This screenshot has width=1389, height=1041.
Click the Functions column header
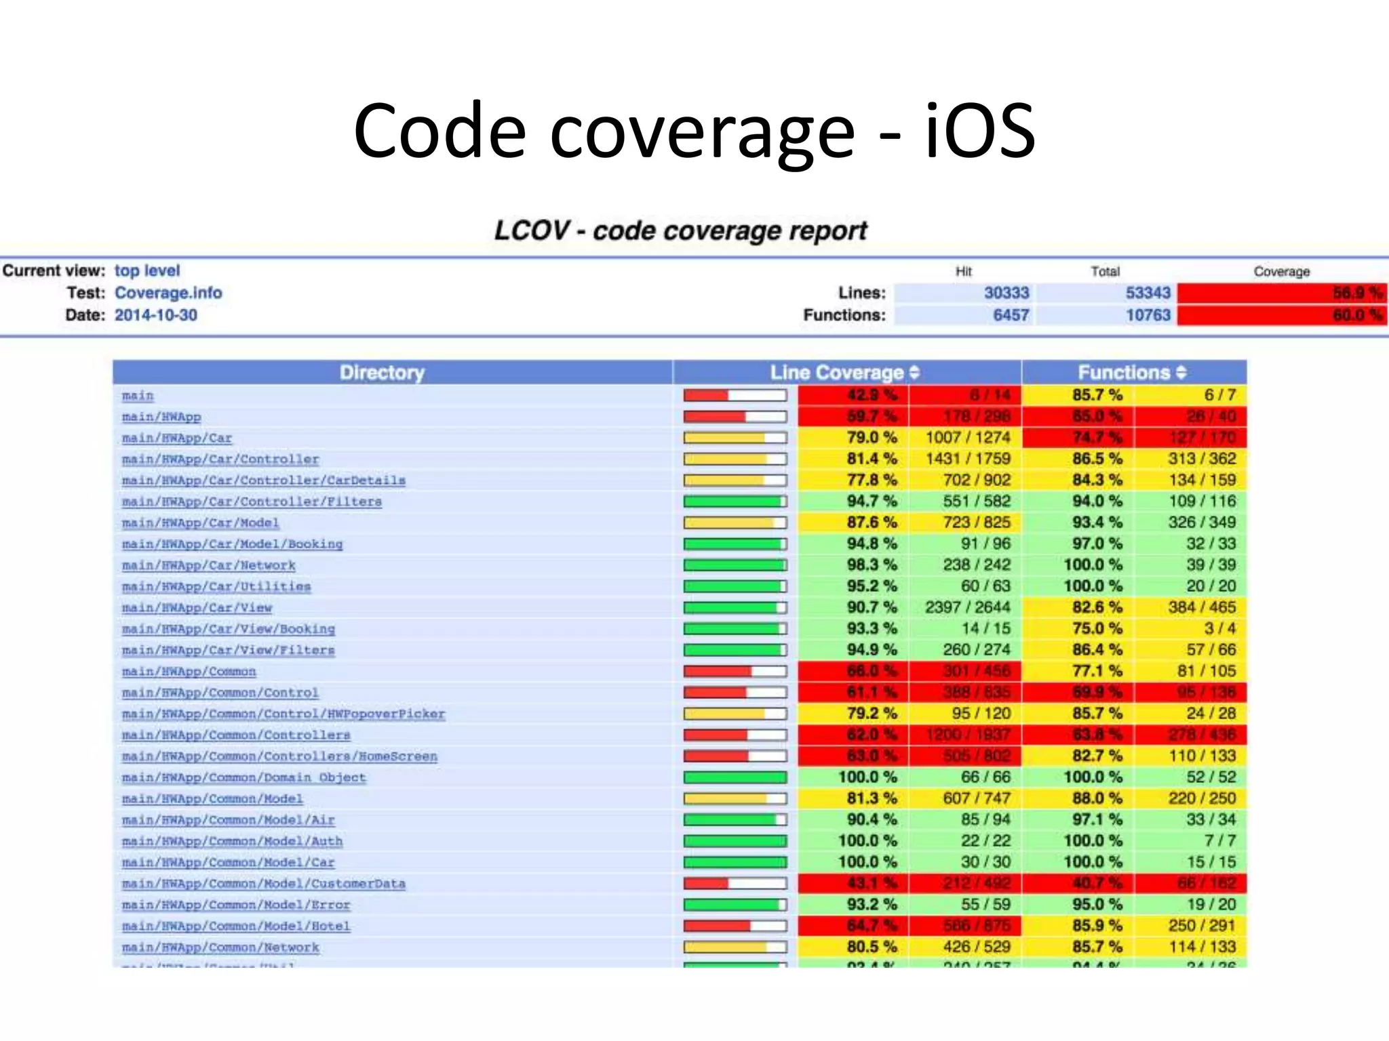pos(1134,372)
